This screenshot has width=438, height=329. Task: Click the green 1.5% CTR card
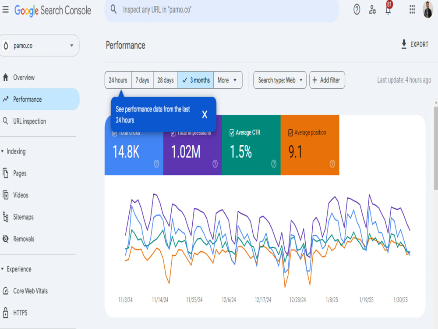(251, 145)
